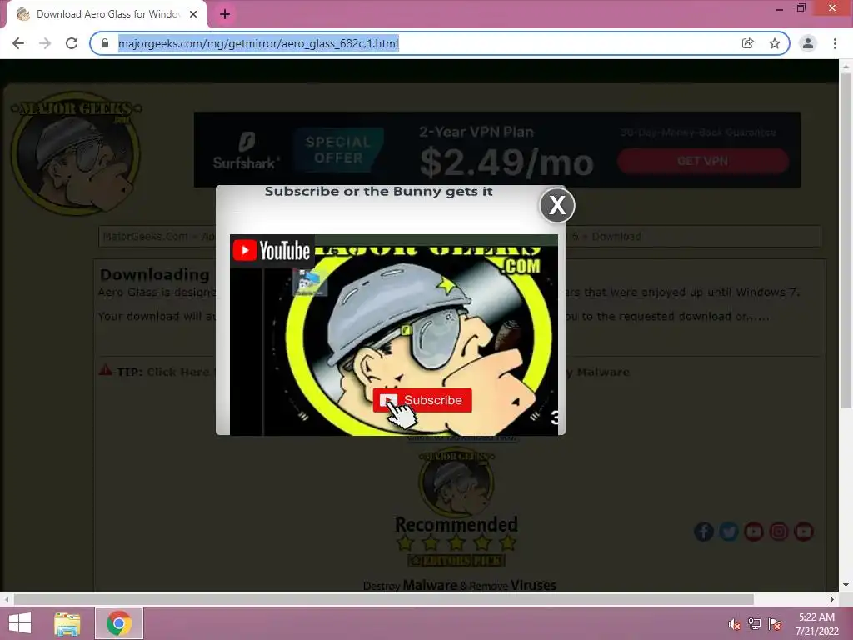Open the Instagram social icon
Image resolution: width=853 pixels, height=640 pixels.
click(779, 532)
